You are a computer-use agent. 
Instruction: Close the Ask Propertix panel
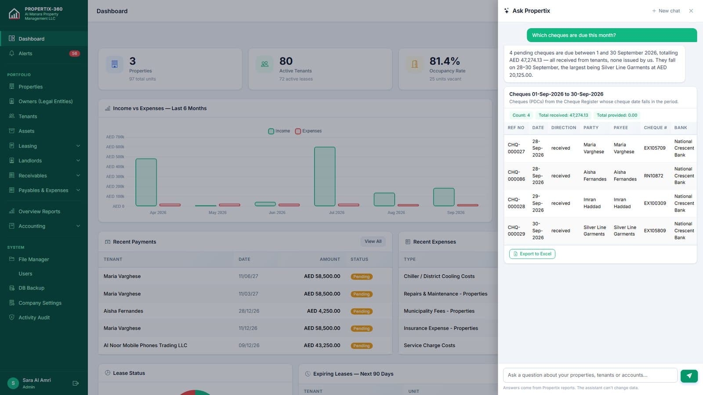pos(691,11)
